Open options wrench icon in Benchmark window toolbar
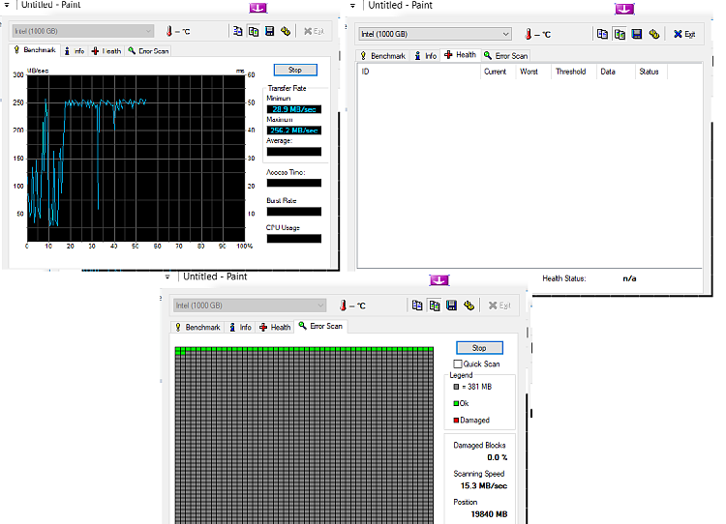Viewport: 726px width, 524px height. (286, 31)
